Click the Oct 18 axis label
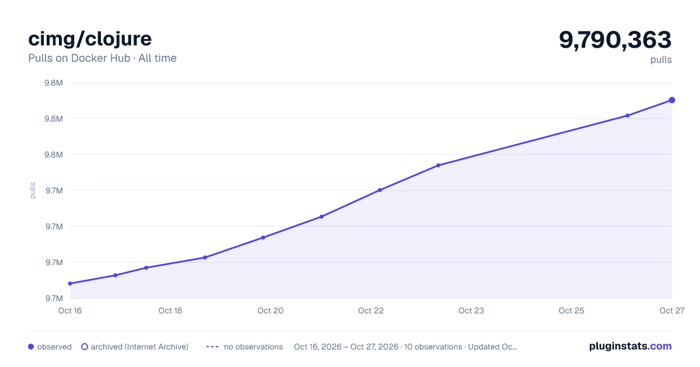This screenshot has height=367, width=700. pyautogui.click(x=170, y=310)
